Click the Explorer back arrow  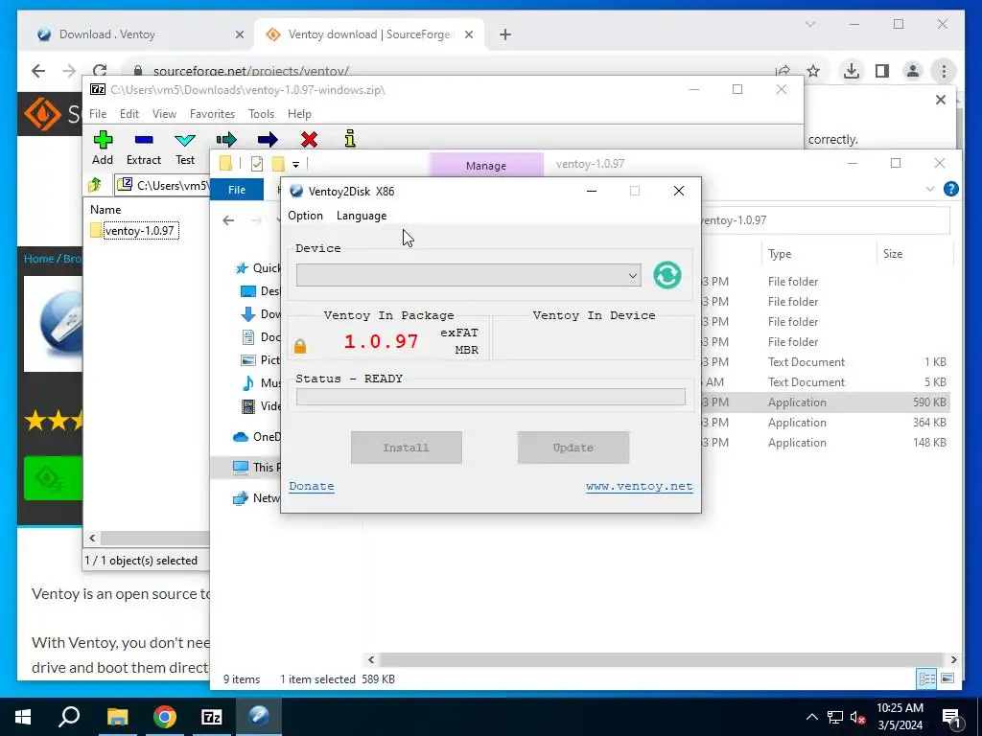click(x=228, y=220)
